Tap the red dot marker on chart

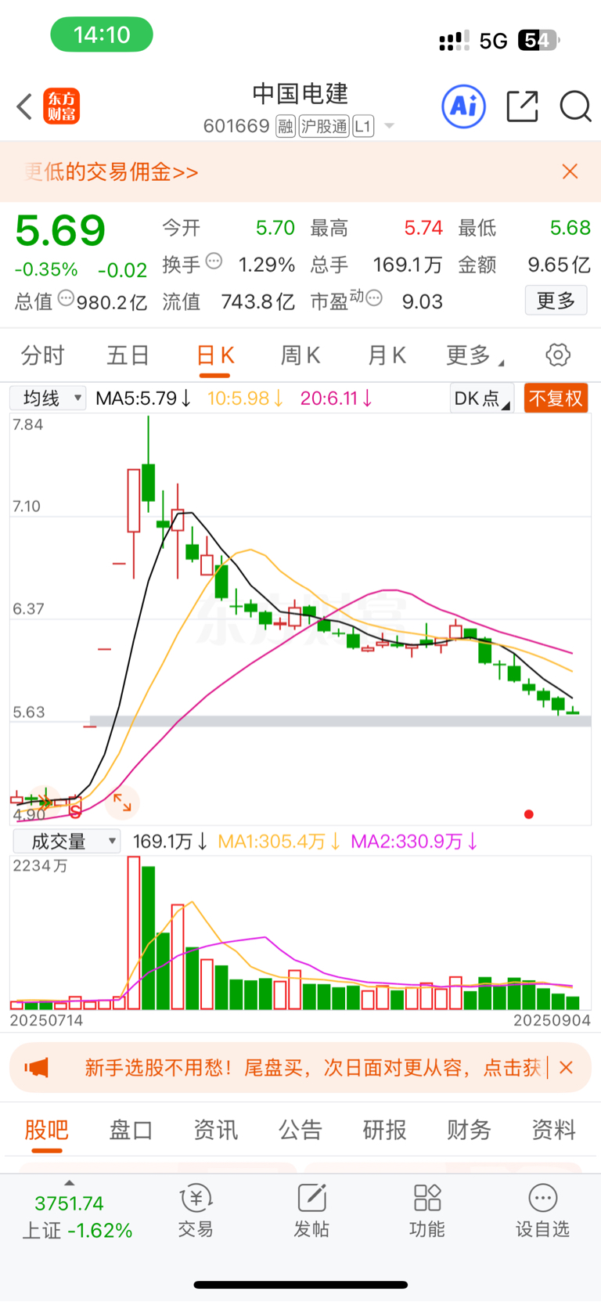(529, 814)
